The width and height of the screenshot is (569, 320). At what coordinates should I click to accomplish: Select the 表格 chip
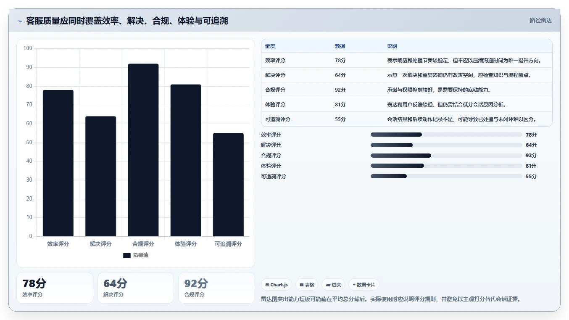307,285
